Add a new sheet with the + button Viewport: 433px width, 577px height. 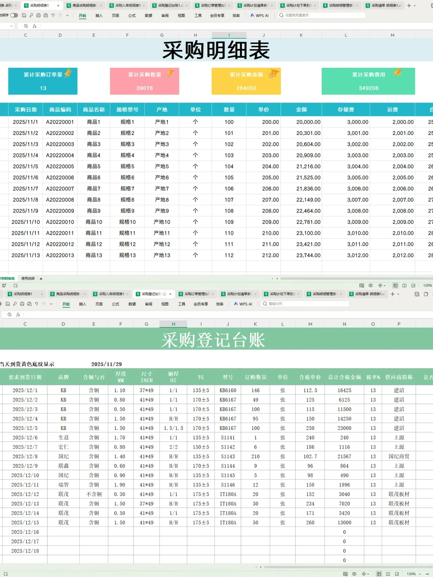click(x=41, y=278)
